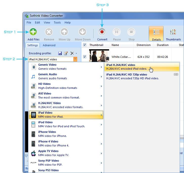Toggle the select-all checkbox in header

[x=85, y=45]
